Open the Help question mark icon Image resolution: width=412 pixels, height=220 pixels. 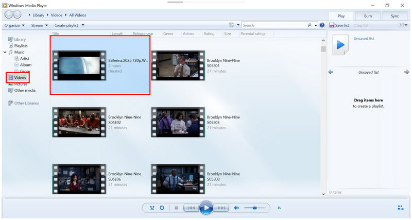pos(322,25)
